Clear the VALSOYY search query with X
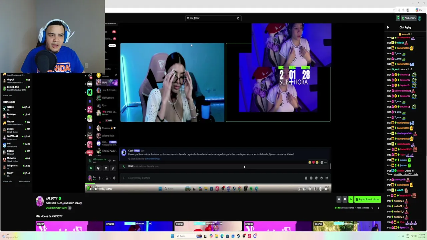Image resolution: width=427 pixels, height=240 pixels. click(x=238, y=18)
